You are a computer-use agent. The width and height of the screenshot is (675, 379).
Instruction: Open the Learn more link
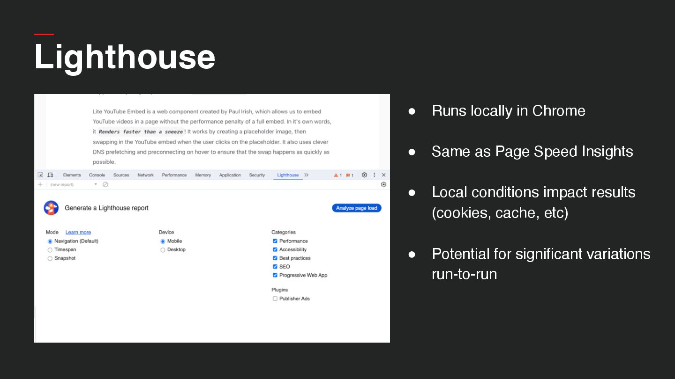point(78,232)
